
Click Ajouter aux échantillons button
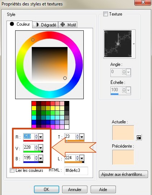point(123,174)
